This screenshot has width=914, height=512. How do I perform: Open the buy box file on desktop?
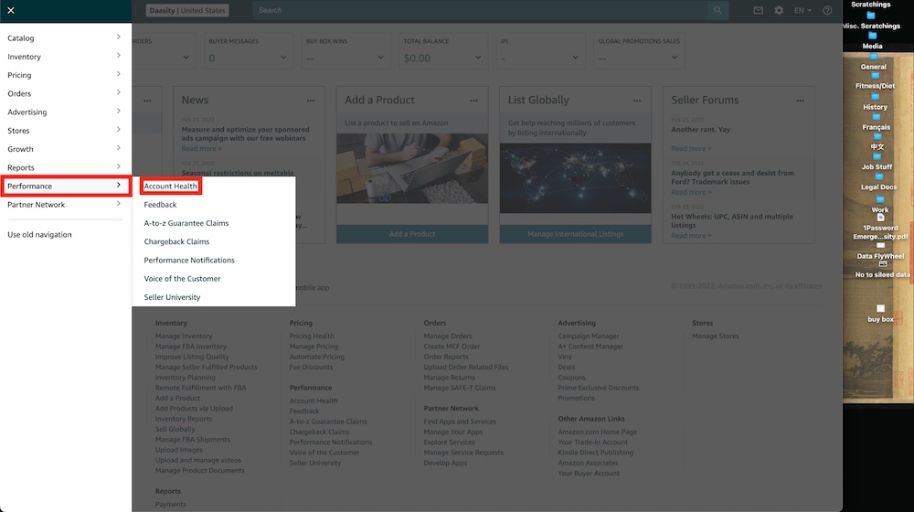[x=881, y=314]
